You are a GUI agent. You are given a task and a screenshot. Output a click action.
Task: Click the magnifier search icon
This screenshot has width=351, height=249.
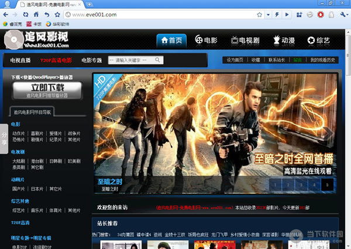pos(157,60)
